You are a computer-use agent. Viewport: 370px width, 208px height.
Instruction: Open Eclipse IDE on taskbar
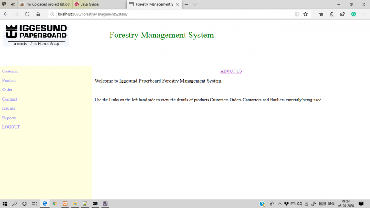105,203
